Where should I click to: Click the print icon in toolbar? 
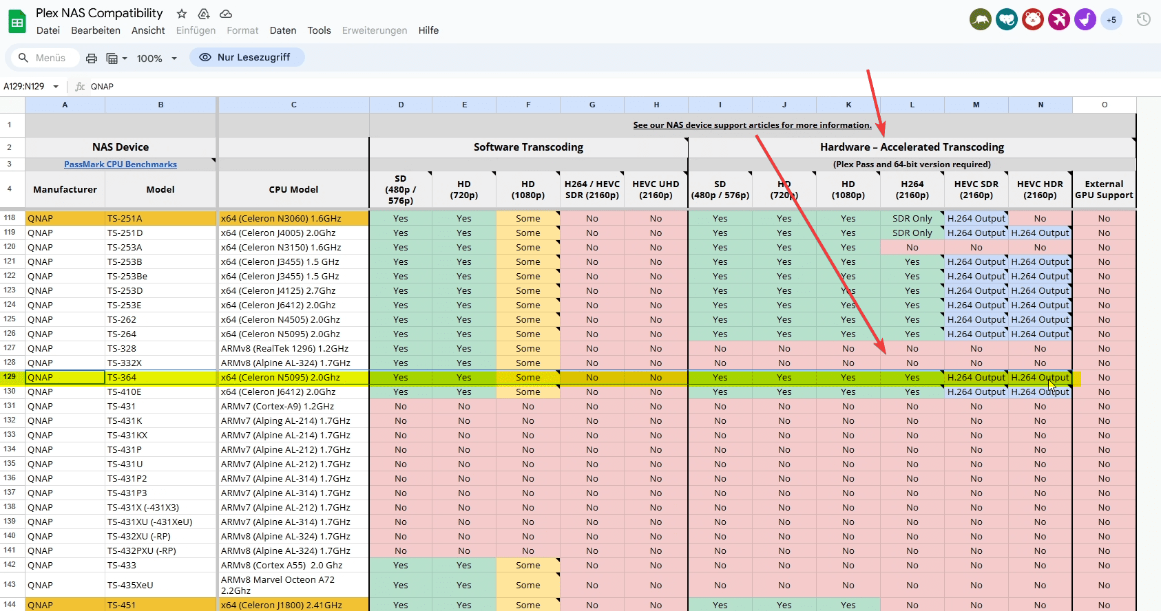[92, 58]
